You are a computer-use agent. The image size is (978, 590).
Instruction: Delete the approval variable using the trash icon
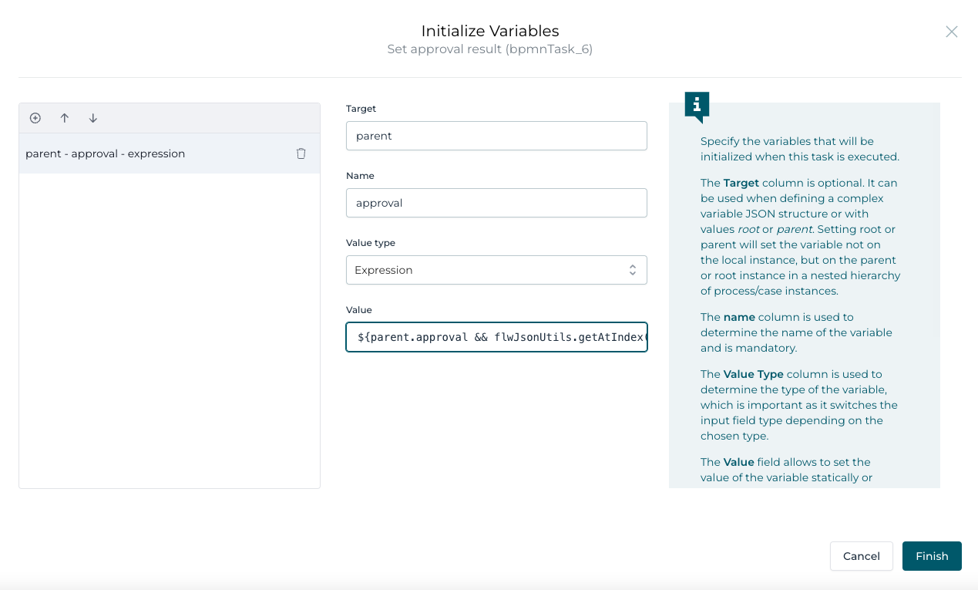pyautogui.click(x=301, y=153)
